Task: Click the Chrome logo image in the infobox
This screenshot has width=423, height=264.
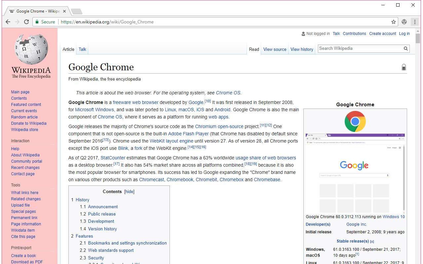Action: (x=355, y=121)
